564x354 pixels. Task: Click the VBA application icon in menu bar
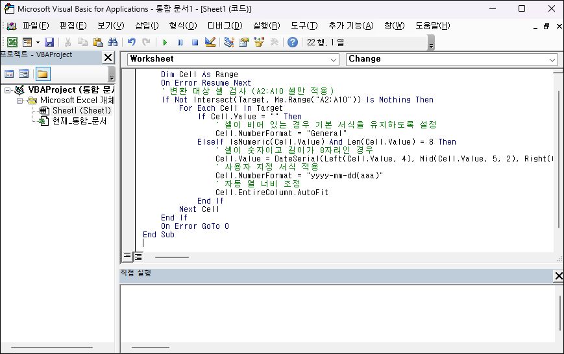(12, 26)
